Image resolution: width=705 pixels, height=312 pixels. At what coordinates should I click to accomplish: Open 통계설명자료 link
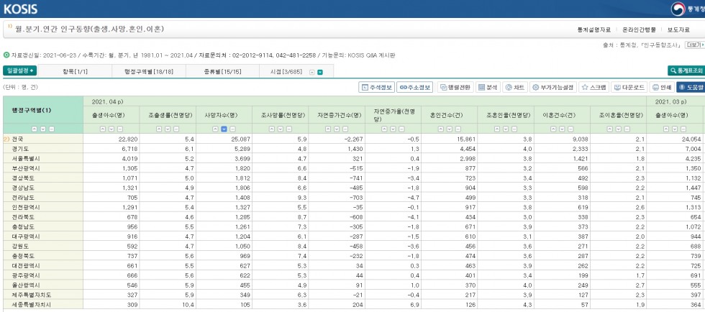[x=593, y=29]
